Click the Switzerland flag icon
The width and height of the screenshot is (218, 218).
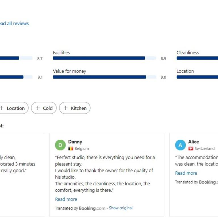click(191, 149)
